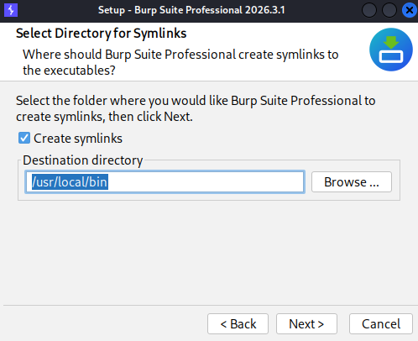The height and width of the screenshot is (341, 418).
Task: Click the 'Destination directory' group label
Action: pos(83,160)
